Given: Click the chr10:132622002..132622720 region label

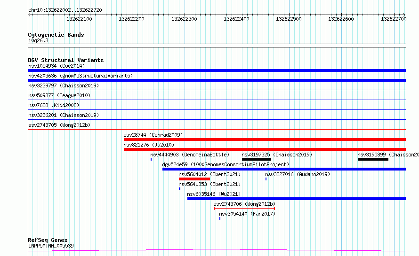Looking at the screenshot, I should 65,10.
